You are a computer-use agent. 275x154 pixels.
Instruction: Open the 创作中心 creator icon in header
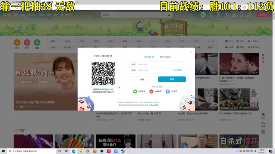(x=250, y=14)
